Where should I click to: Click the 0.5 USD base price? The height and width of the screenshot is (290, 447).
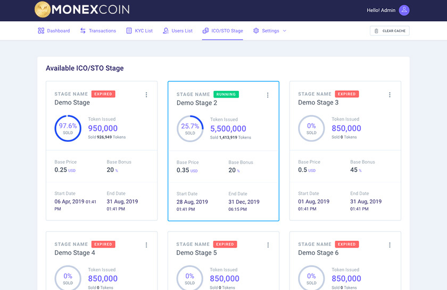[x=307, y=170]
